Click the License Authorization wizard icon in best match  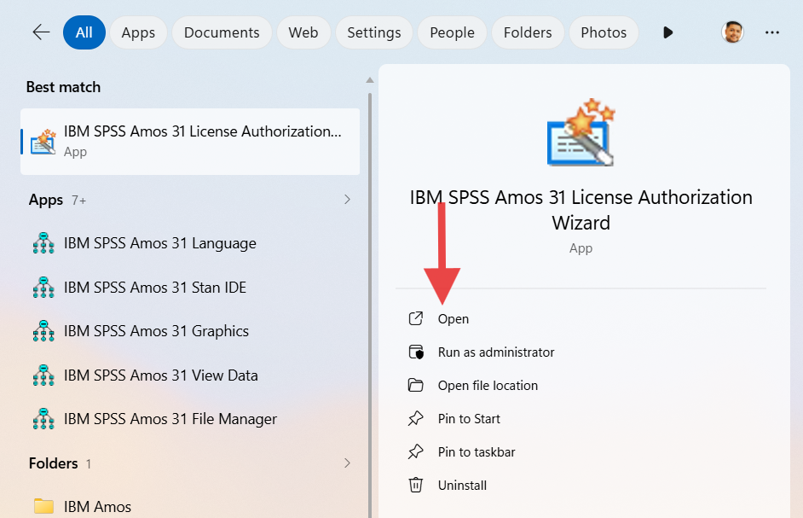pyautogui.click(x=43, y=142)
